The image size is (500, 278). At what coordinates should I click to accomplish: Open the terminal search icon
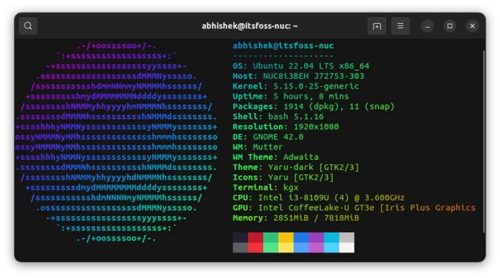click(x=28, y=26)
